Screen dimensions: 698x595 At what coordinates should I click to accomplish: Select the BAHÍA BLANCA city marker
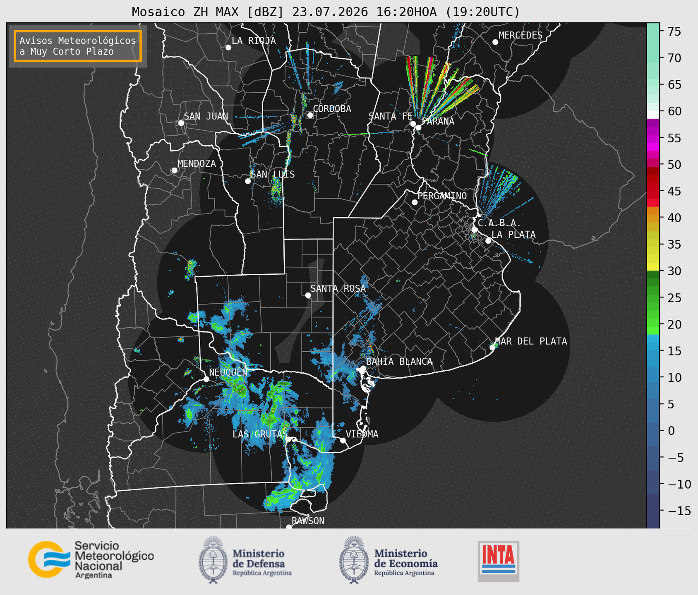(363, 368)
